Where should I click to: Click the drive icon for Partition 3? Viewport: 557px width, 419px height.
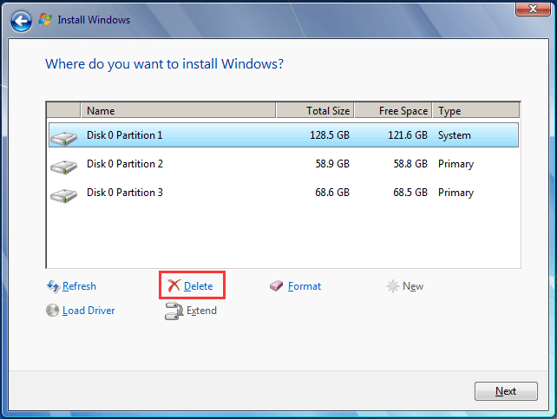[63, 195]
